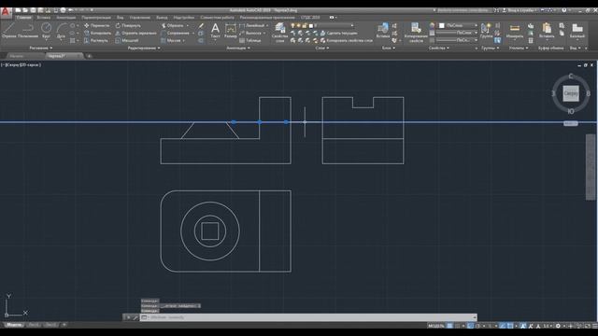Expand the Аннотации panel
The width and height of the screenshot is (598, 336).
(238, 48)
